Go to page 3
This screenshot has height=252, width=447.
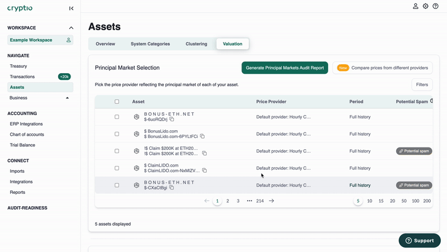click(x=238, y=201)
